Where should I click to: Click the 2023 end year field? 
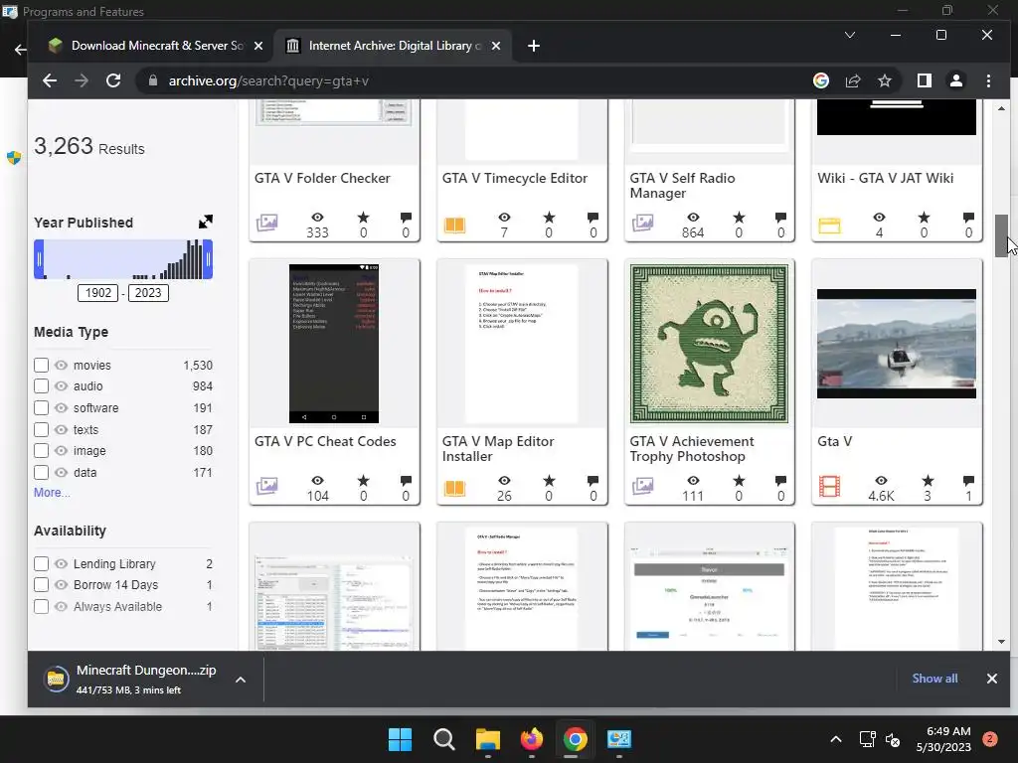click(x=148, y=293)
